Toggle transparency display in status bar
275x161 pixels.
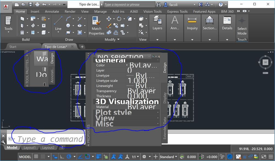point(106,156)
